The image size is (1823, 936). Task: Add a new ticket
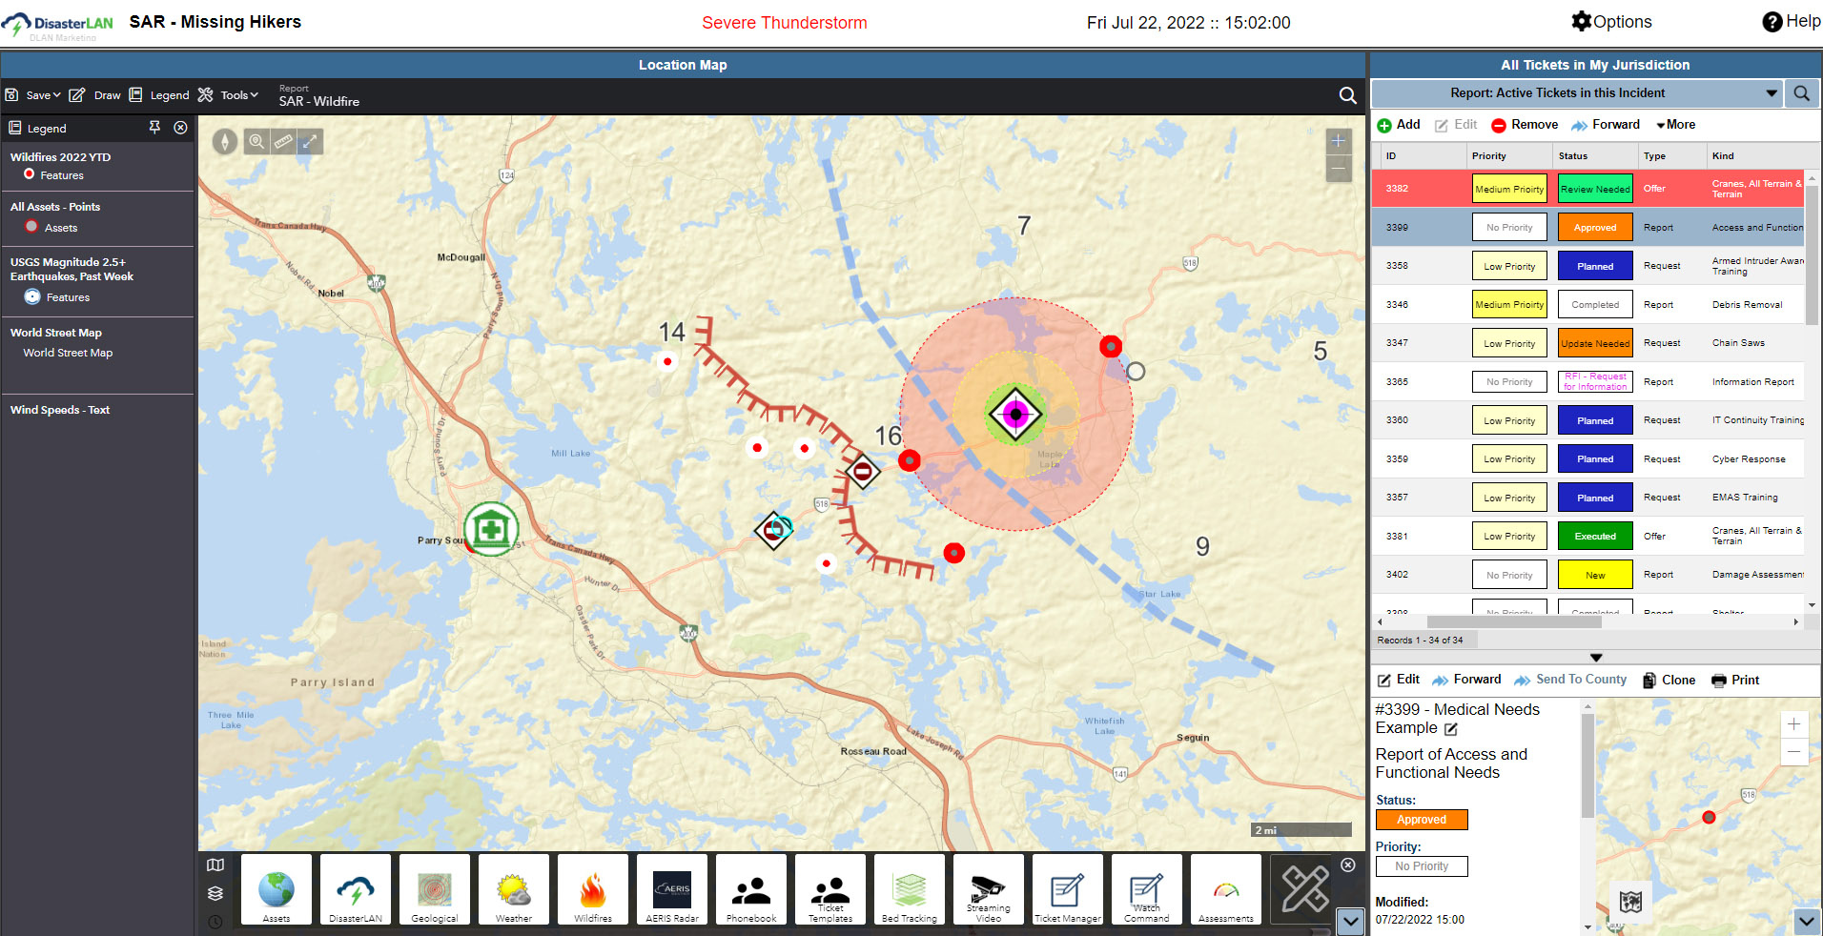1399,125
